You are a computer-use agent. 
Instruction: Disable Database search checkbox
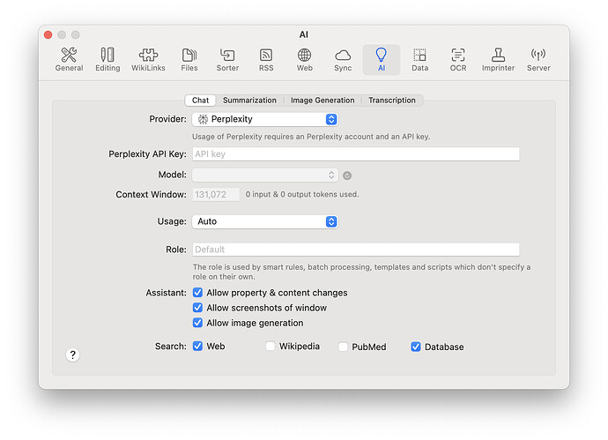416,347
